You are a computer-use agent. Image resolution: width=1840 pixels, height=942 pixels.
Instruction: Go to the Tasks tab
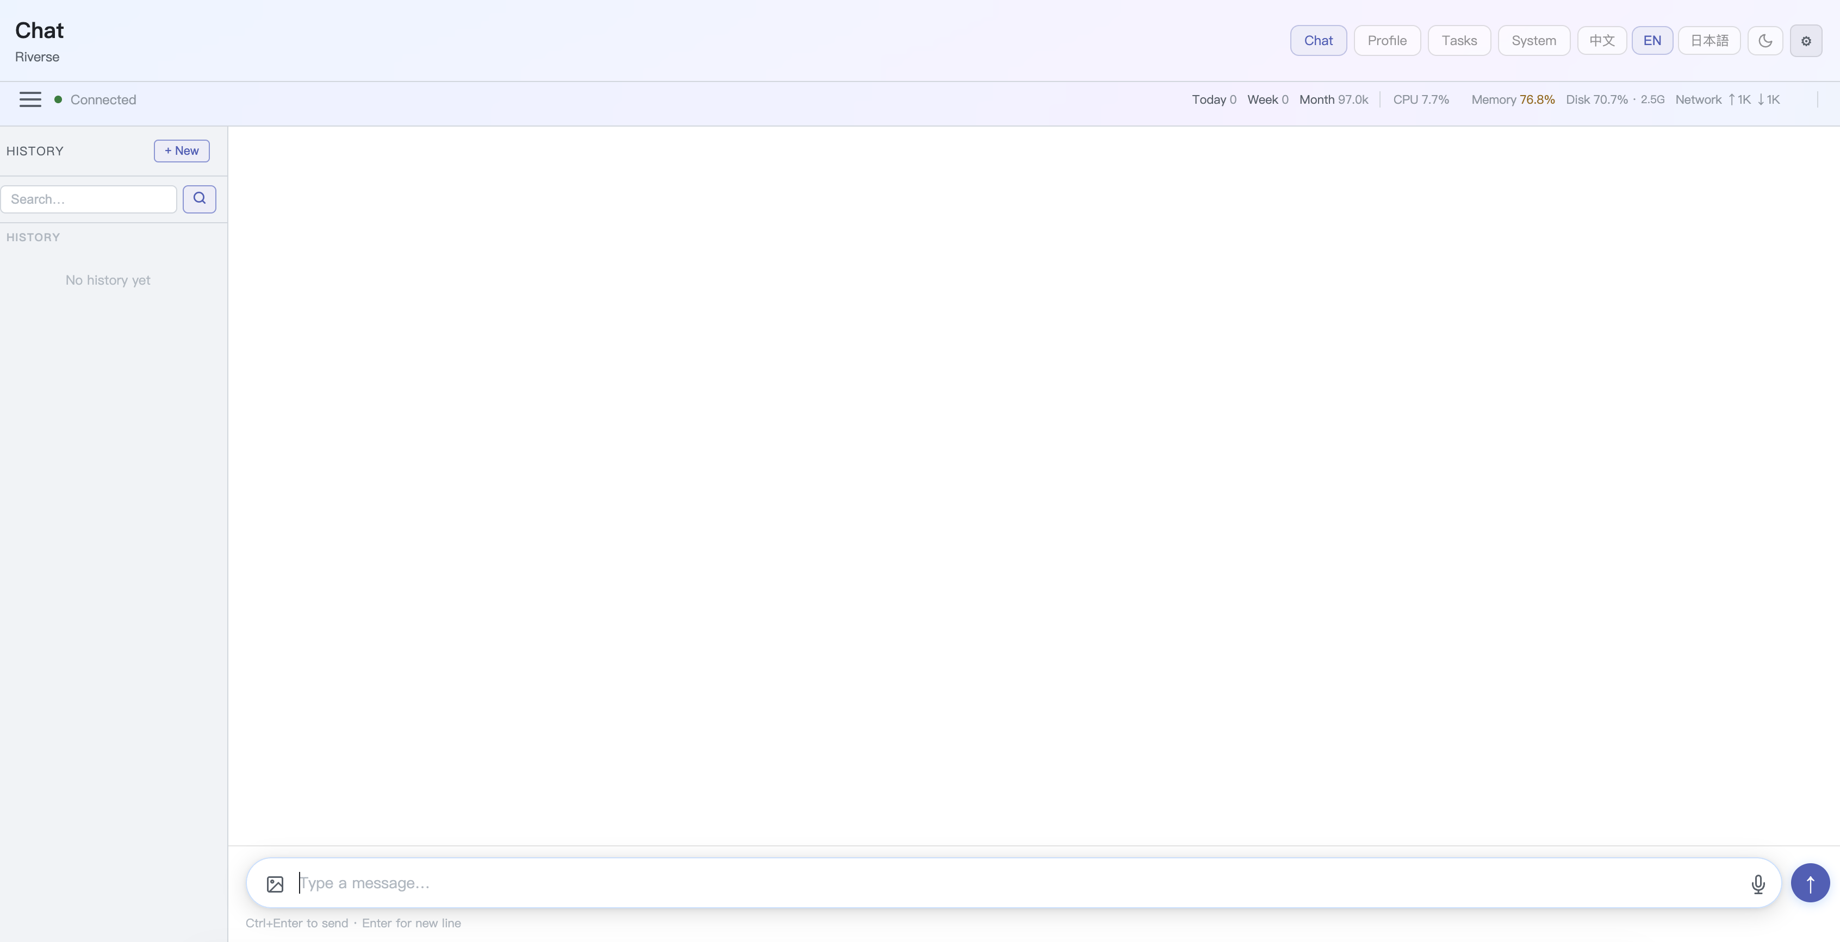1459,41
